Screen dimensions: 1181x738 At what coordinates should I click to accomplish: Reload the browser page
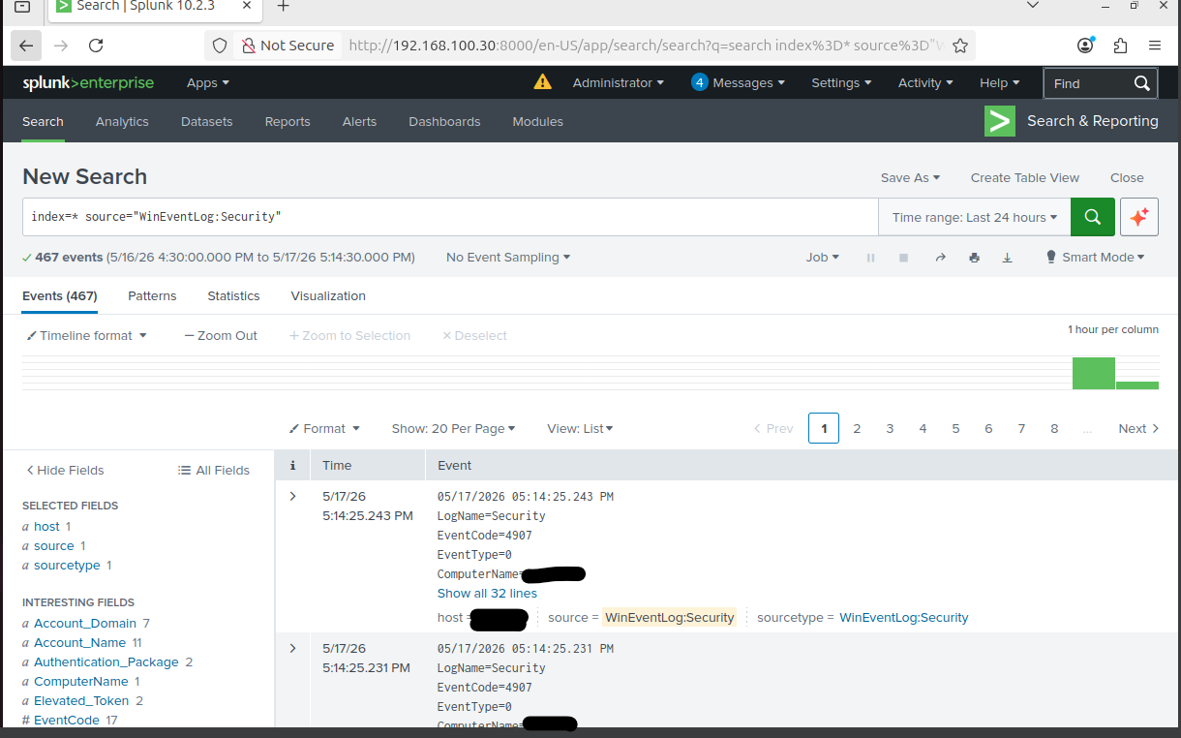click(96, 46)
